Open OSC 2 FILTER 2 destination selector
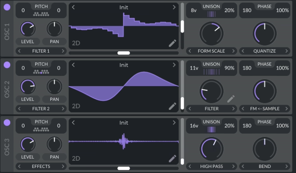Screen dimensions: 296x173 pyautogui.click(x=41, y=109)
